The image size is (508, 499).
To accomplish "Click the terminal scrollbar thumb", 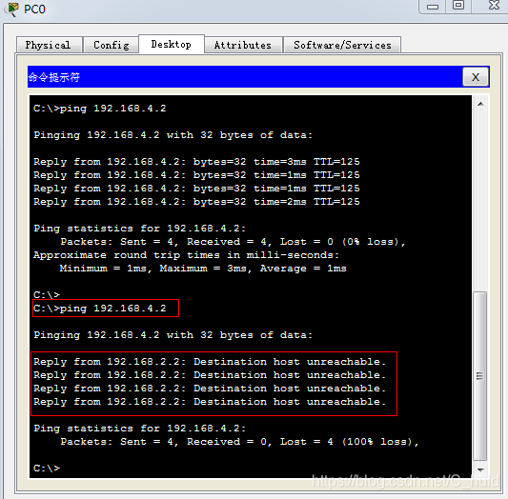I will (x=480, y=376).
